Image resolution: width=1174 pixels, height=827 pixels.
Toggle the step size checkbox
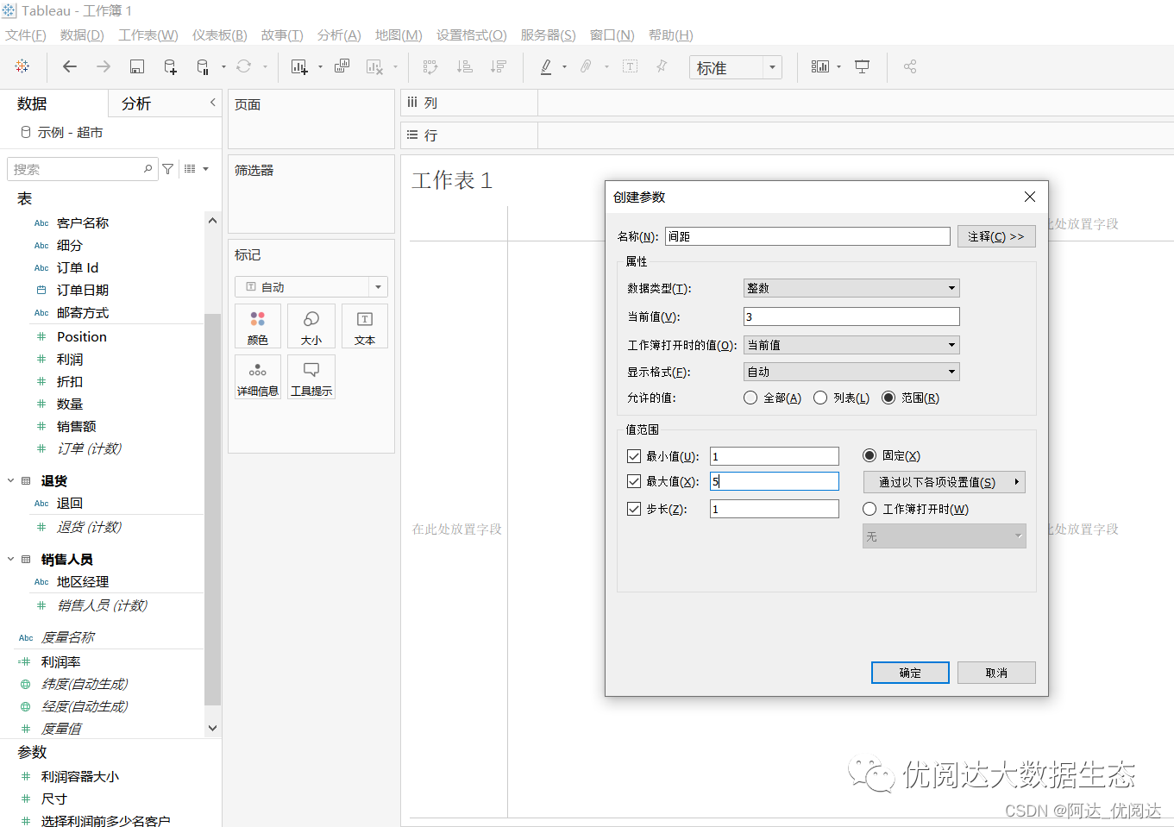pos(634,509)
